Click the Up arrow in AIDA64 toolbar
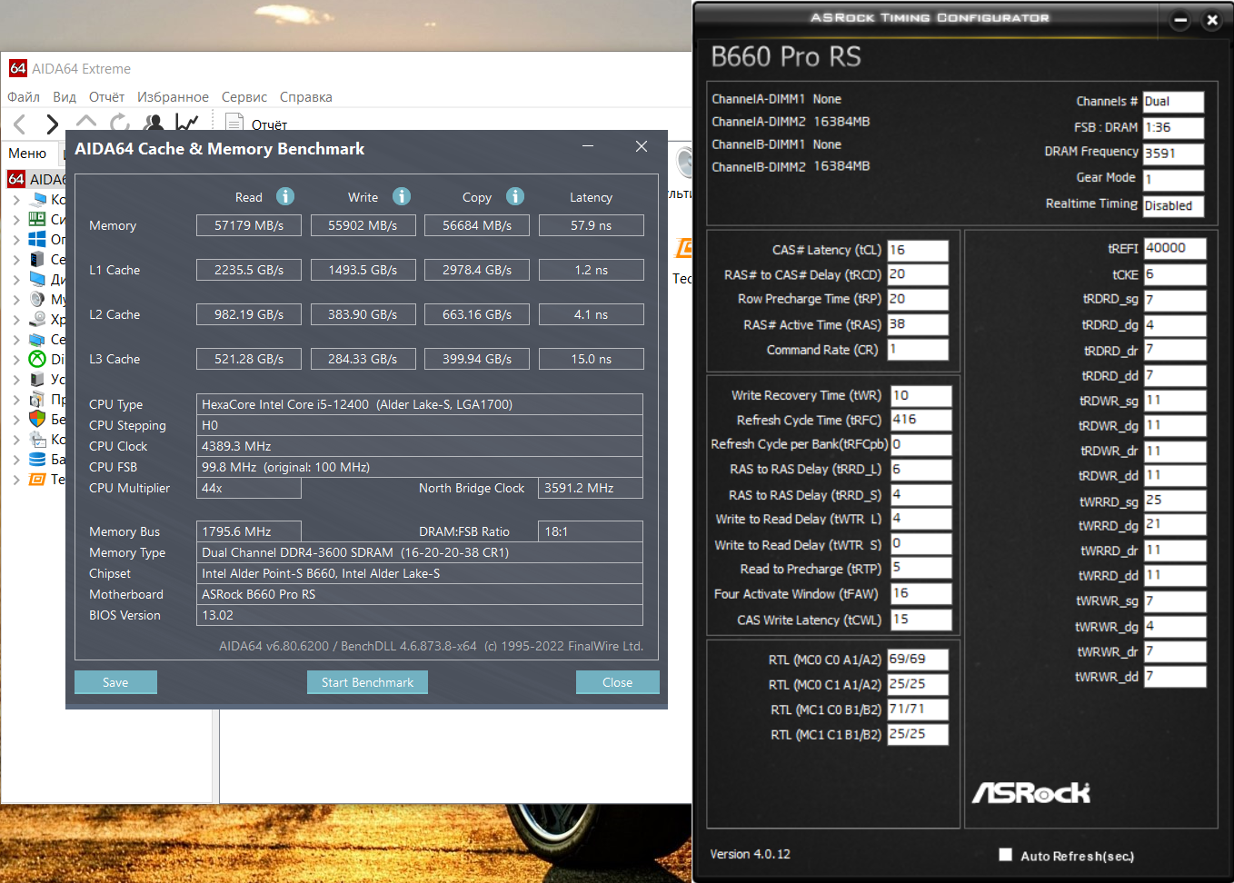 coord(86,121)
